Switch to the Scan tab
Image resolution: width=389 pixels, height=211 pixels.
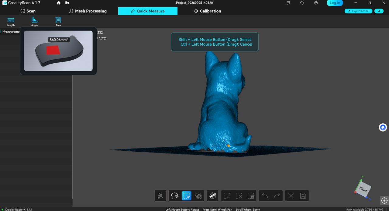pos(28,11)
